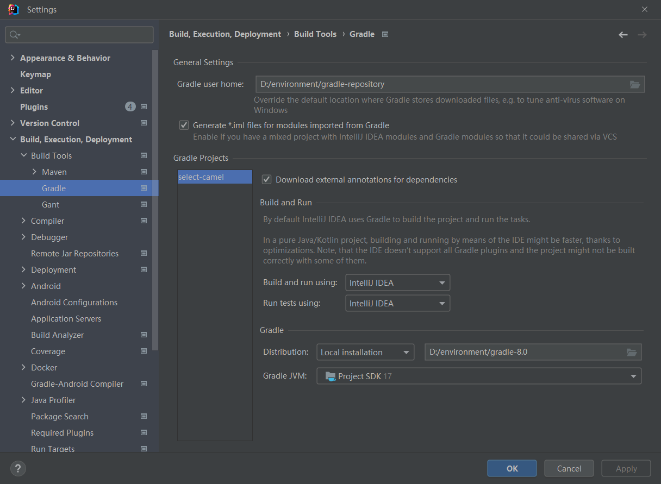Expand the Android node
661x484 pixels.
pos(23,286)
